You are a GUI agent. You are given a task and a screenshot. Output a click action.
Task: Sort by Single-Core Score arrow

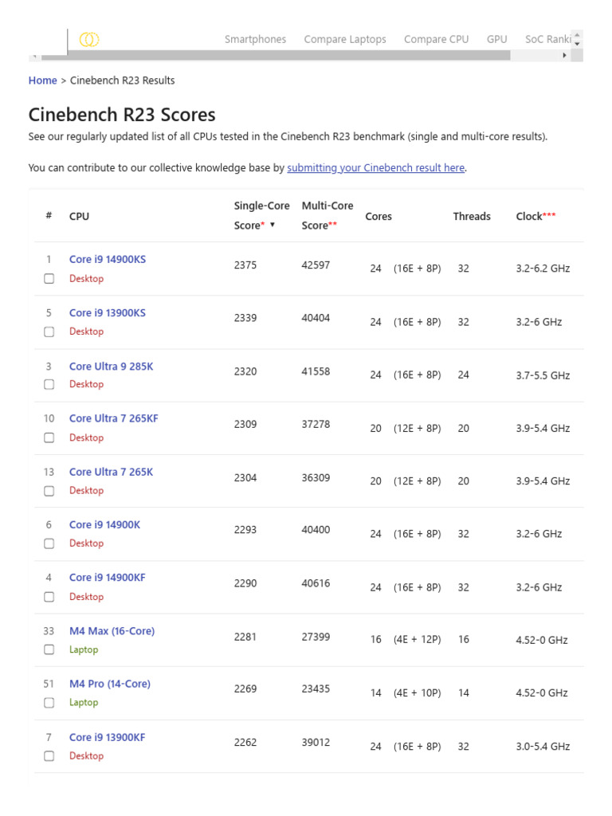point(273,225)
